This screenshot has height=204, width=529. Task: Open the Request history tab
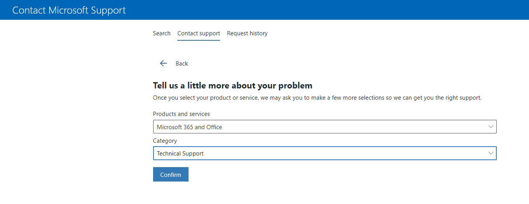coord(247,33)
